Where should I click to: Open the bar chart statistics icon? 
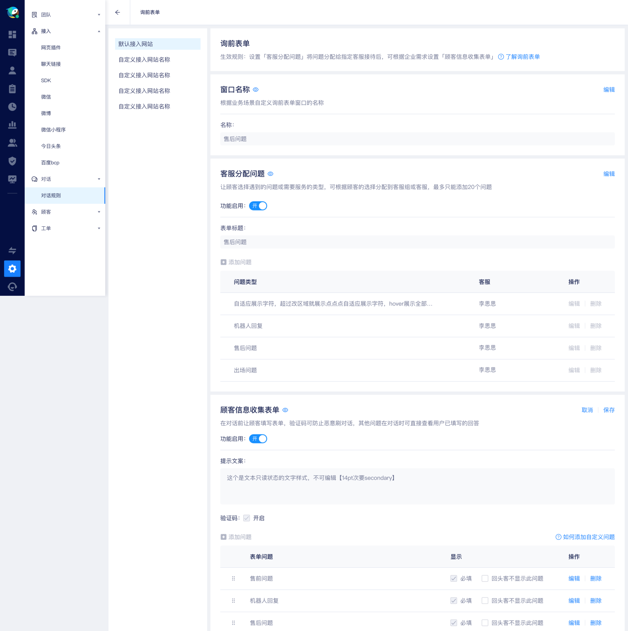click(13, 125)
